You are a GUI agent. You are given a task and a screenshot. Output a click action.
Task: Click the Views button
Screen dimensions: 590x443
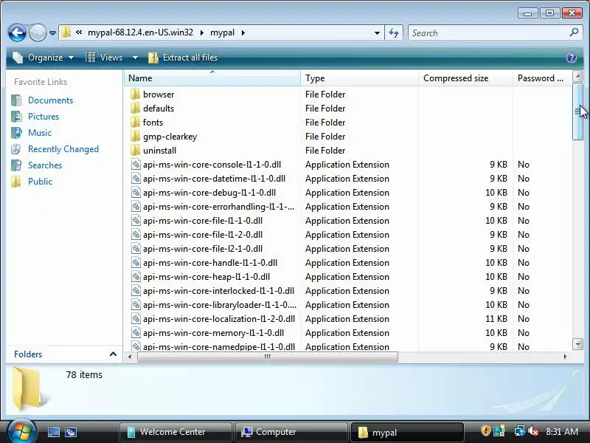click(x=104, y=58)
